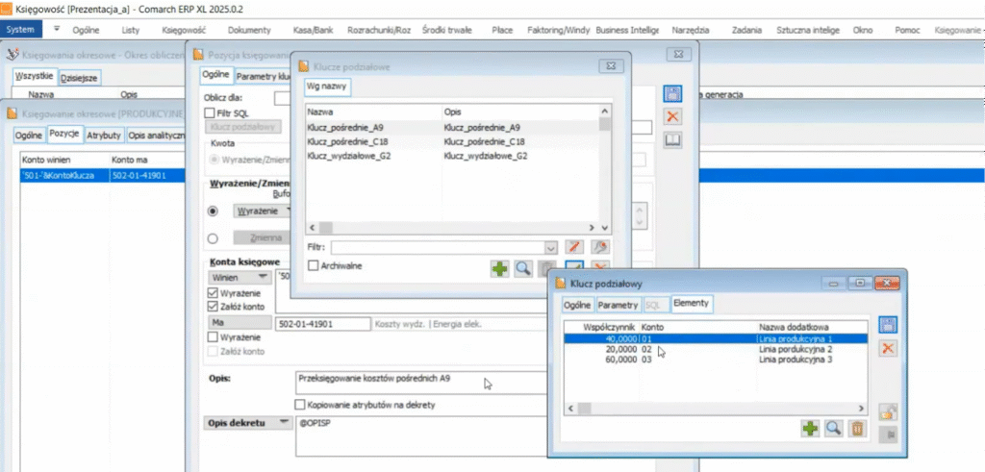
Task: Click the select checkmark button in Klucze podziałowe
Action: click(x=575, y=266)
